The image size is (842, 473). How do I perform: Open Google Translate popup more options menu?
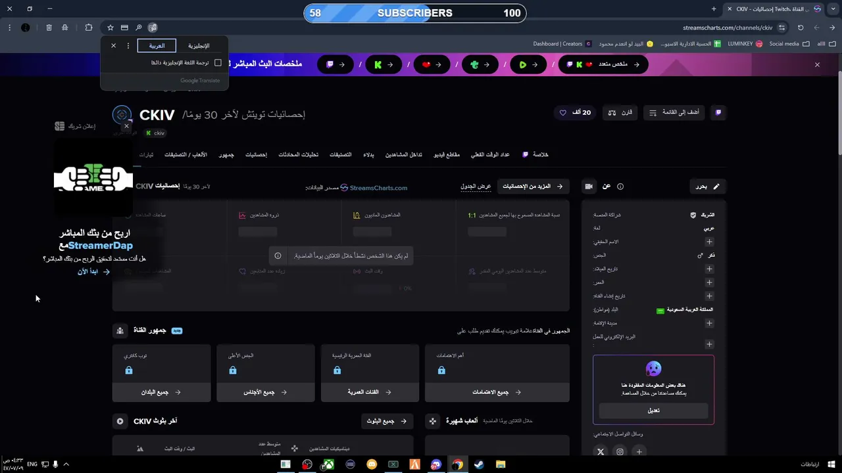[128, 46]
